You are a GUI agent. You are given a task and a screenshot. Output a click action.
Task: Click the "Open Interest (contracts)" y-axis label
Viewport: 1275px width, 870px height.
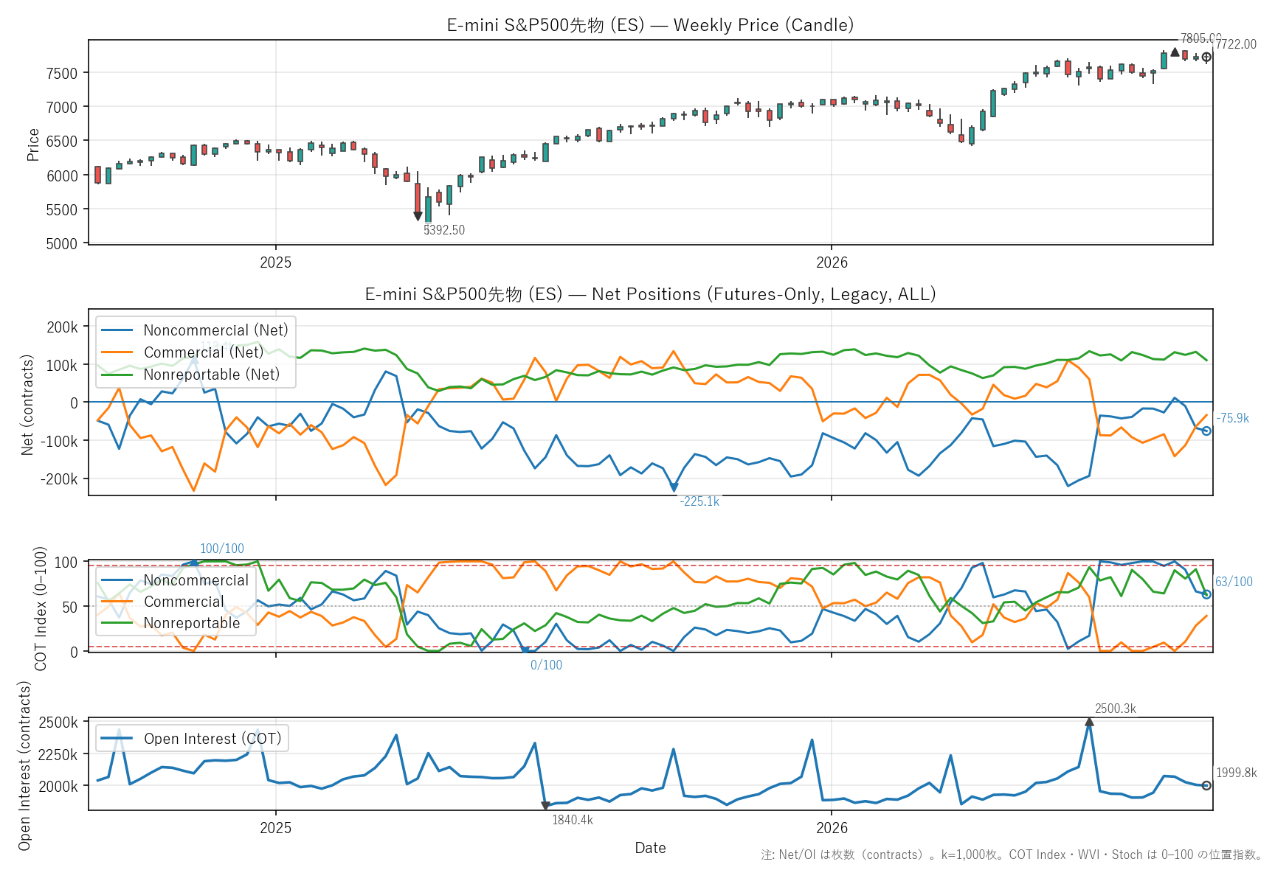coord(24,765)
